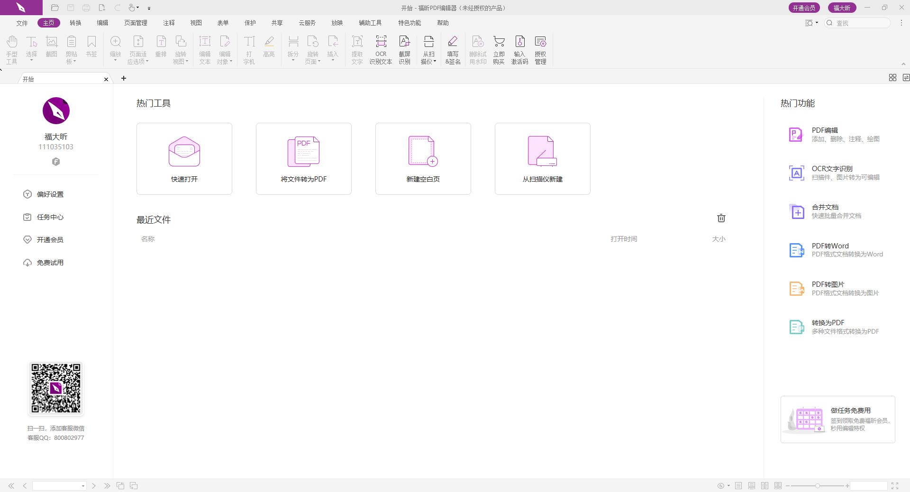Open Preferences (偏好设置) in the left sidebar
Image resolution: width=910 pixels, height=492 pixels.
tap(50, 194)
